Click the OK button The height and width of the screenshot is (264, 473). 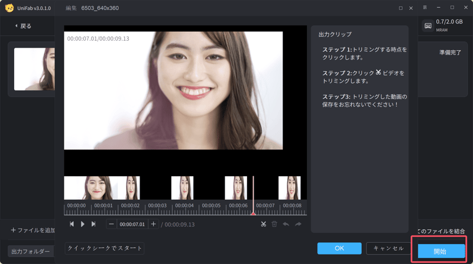pos(339,248)
